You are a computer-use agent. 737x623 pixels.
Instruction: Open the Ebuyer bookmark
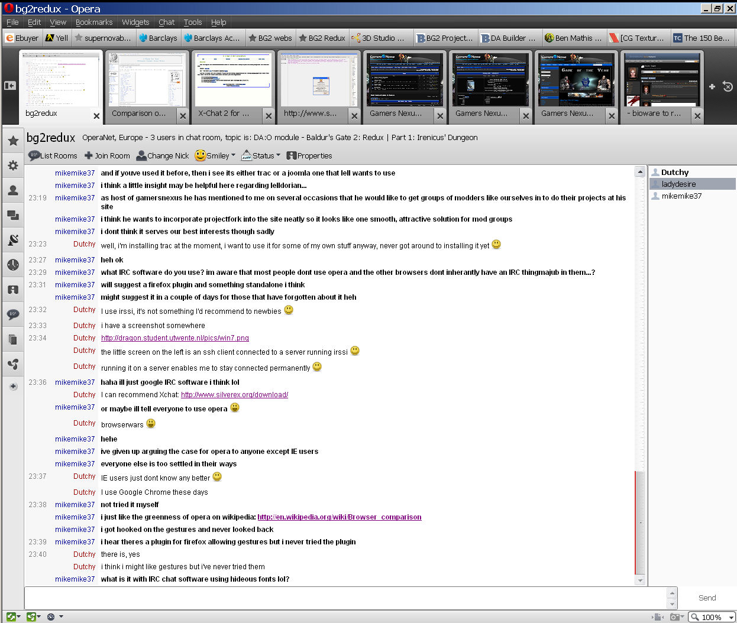(22, 38)
